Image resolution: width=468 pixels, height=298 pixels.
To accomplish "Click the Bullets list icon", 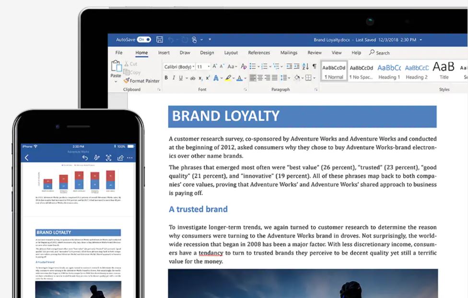I will (x=253, y=66).
